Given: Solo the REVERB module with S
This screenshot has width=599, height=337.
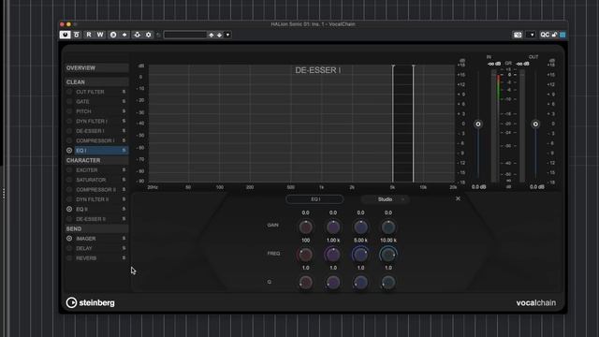Looking at the screenshot, I should [124, 258].
